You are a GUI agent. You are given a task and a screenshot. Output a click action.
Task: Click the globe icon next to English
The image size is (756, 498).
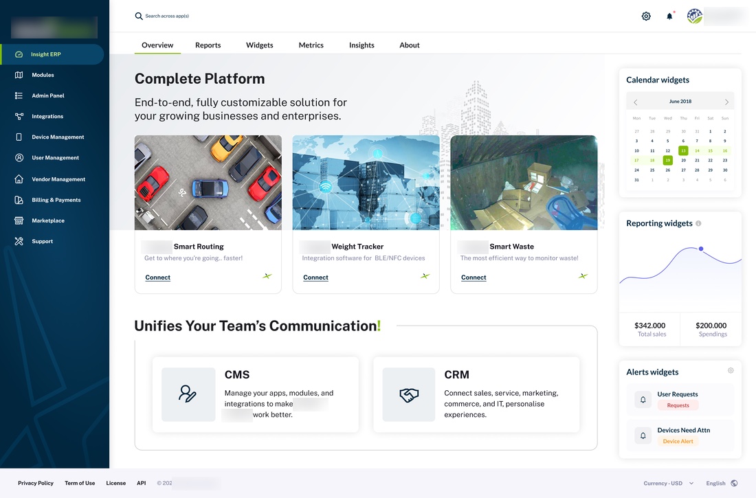pyautogui.click(x=734, y=483)
